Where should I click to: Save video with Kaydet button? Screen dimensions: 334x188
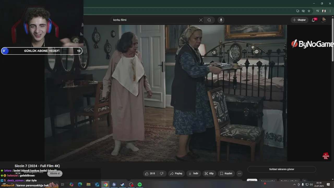[226, 173]
